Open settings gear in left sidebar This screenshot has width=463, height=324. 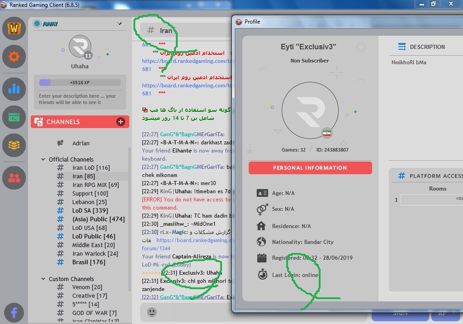click(x=14, y=57)
